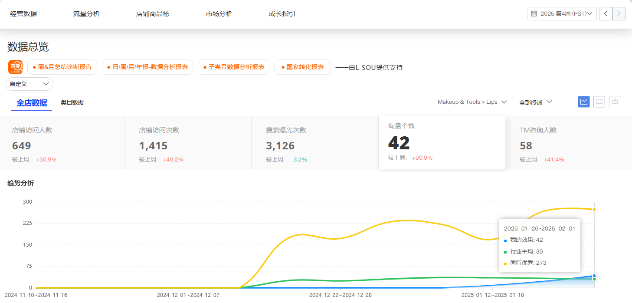The width and height of the screenshot is (632, 303).
Task: Switch to table column view icon
Action: point(599,102)
